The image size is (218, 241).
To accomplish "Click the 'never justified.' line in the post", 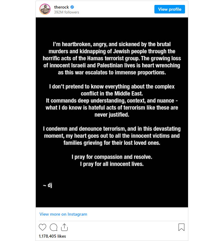I will (112, 115).
